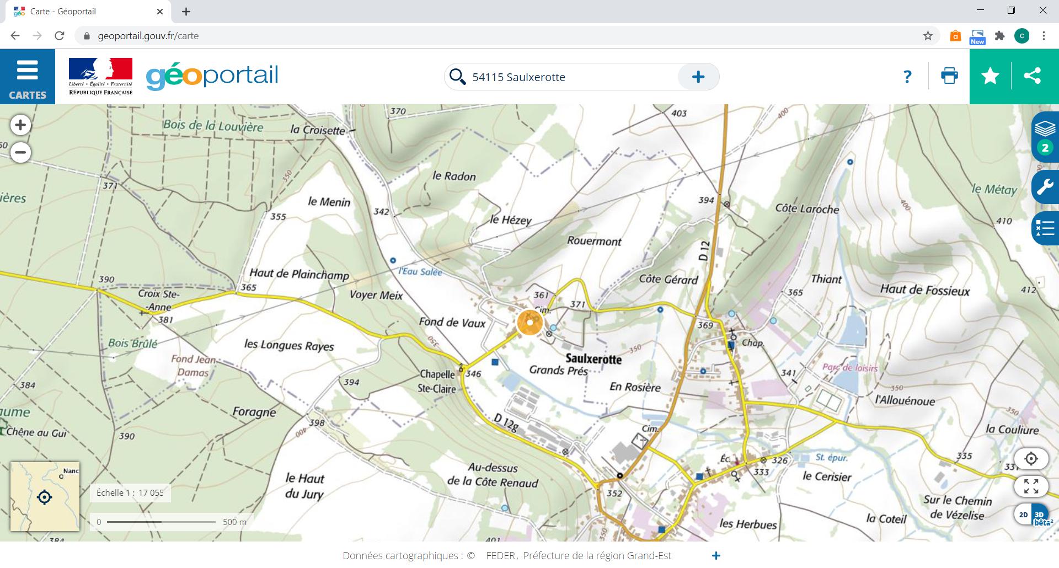Click the Préfecture de la région Grand-Est attribution

click(x=597, y=556)
